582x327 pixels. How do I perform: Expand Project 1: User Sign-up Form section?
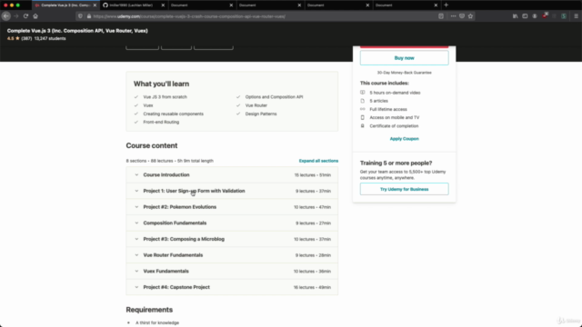click(x=232, y=191)
